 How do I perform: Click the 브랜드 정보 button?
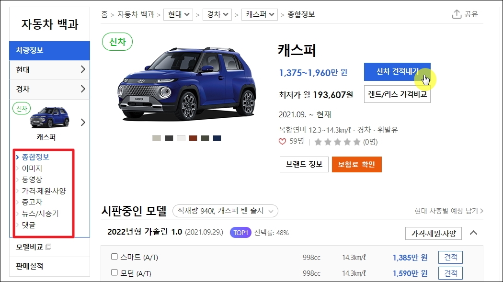[x=304, y=164]
